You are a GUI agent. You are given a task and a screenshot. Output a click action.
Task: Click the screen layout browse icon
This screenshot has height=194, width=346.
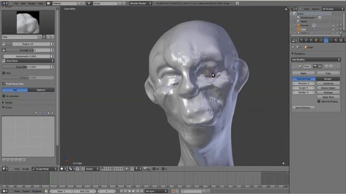tap(48, 3)
